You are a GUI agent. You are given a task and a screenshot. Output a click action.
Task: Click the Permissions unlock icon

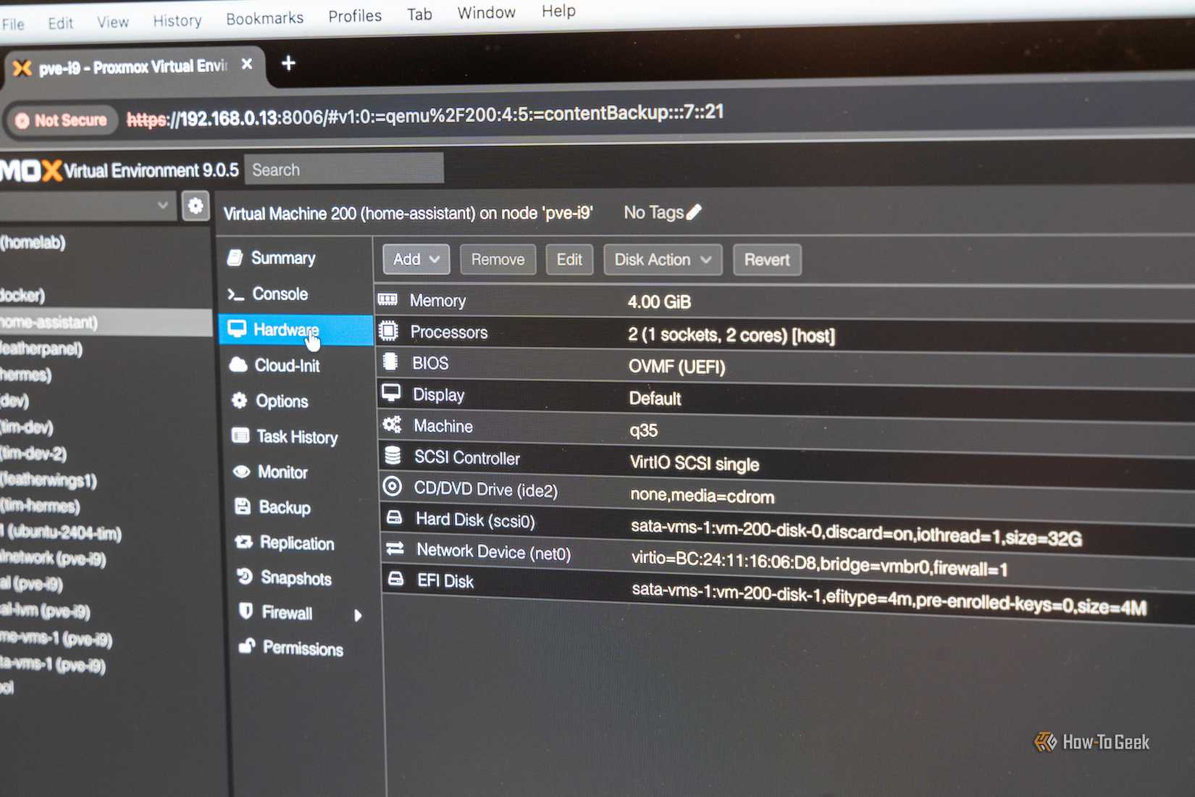[247, 646]
